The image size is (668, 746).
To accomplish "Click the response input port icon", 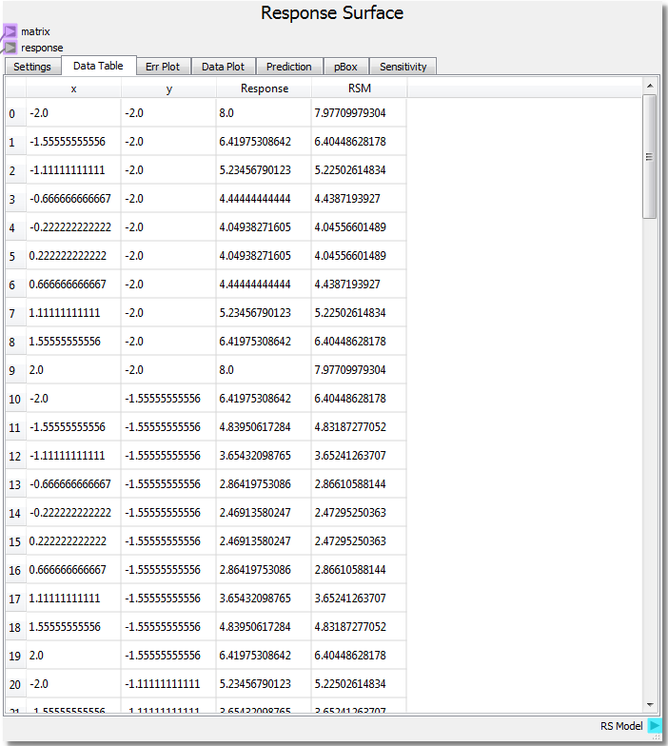I will click(10, 48).
